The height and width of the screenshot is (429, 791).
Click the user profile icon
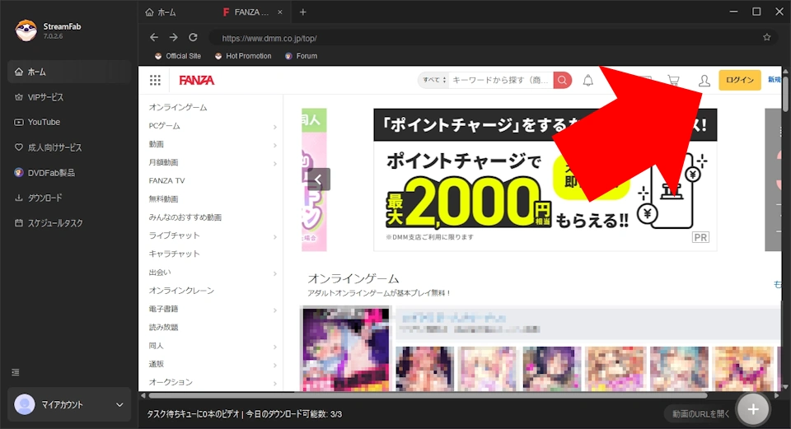pos(704,81)
